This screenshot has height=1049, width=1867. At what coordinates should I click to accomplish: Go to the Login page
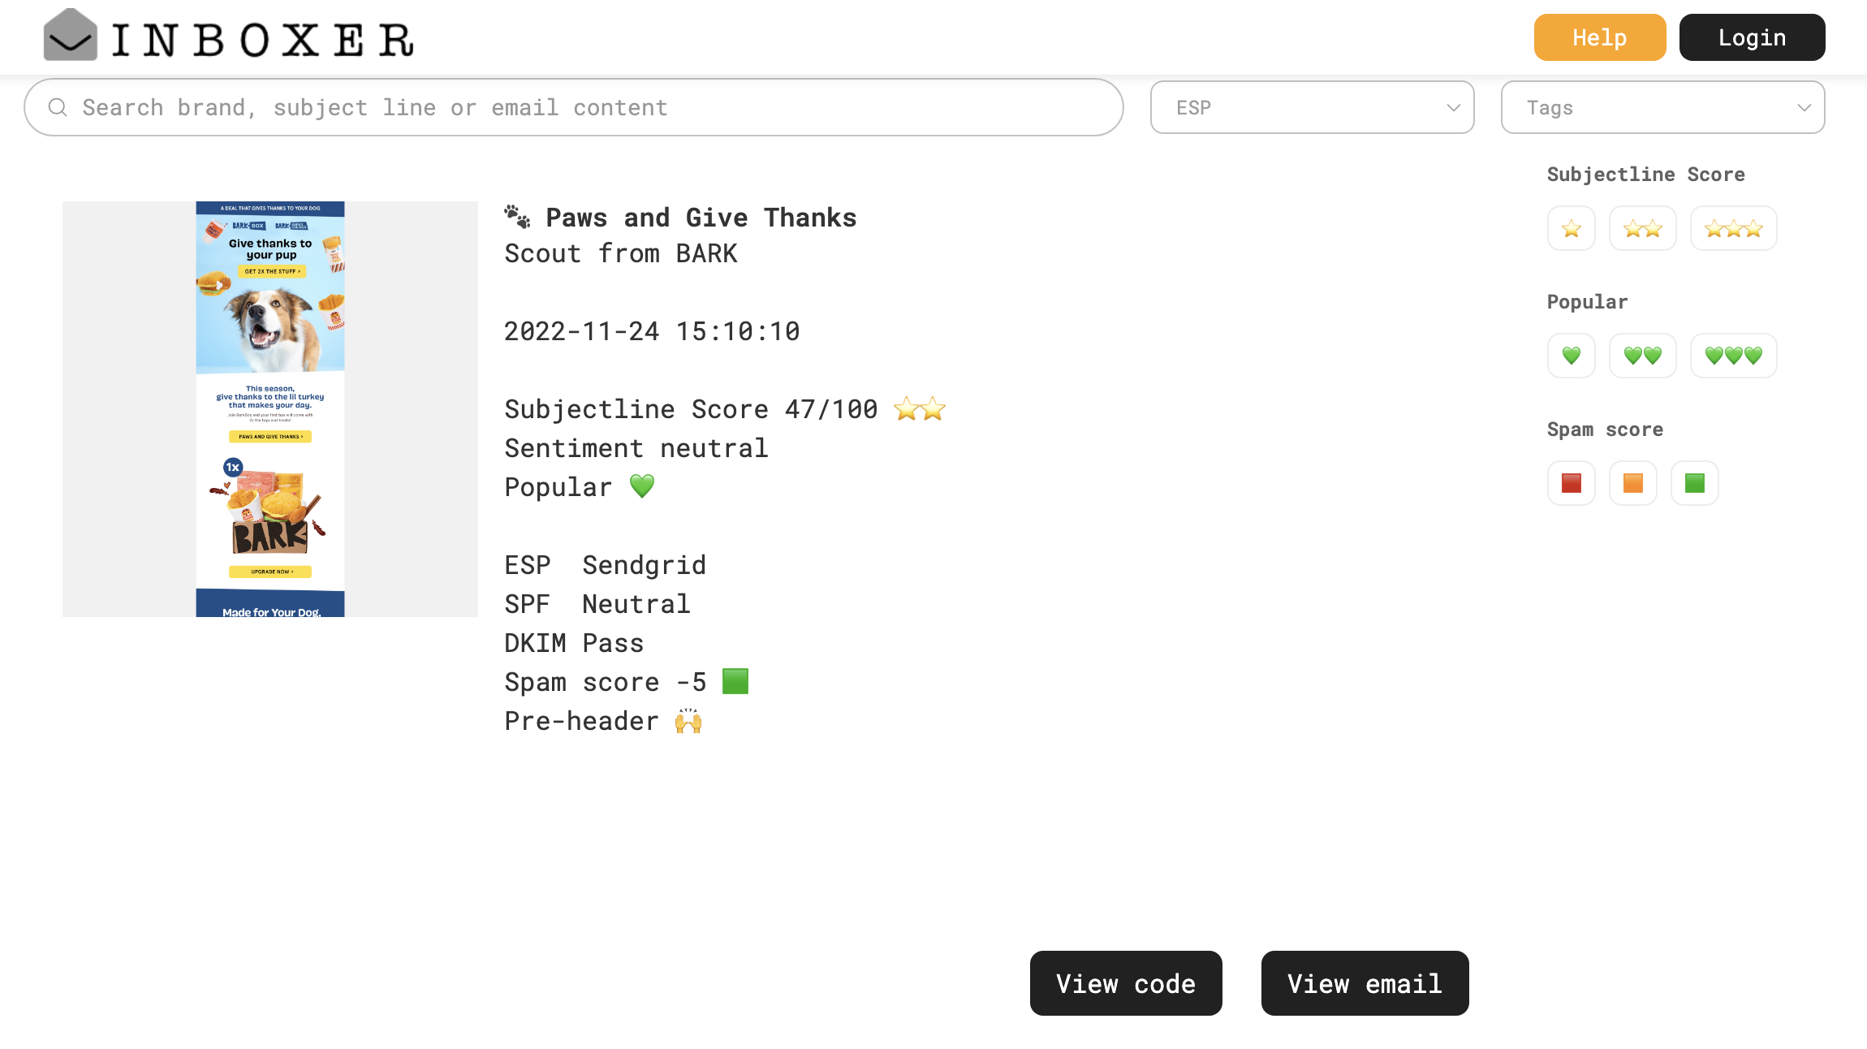pos(1752,37)
